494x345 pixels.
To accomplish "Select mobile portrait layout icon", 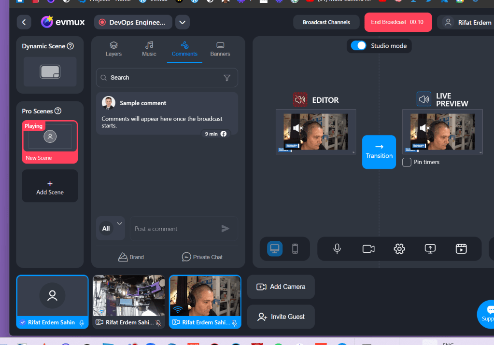I will click(x=295, y=248).
